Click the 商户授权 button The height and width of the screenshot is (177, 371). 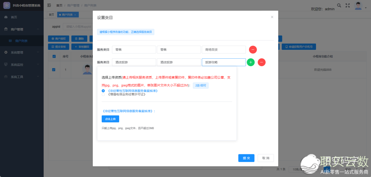(x=59, y=38)
